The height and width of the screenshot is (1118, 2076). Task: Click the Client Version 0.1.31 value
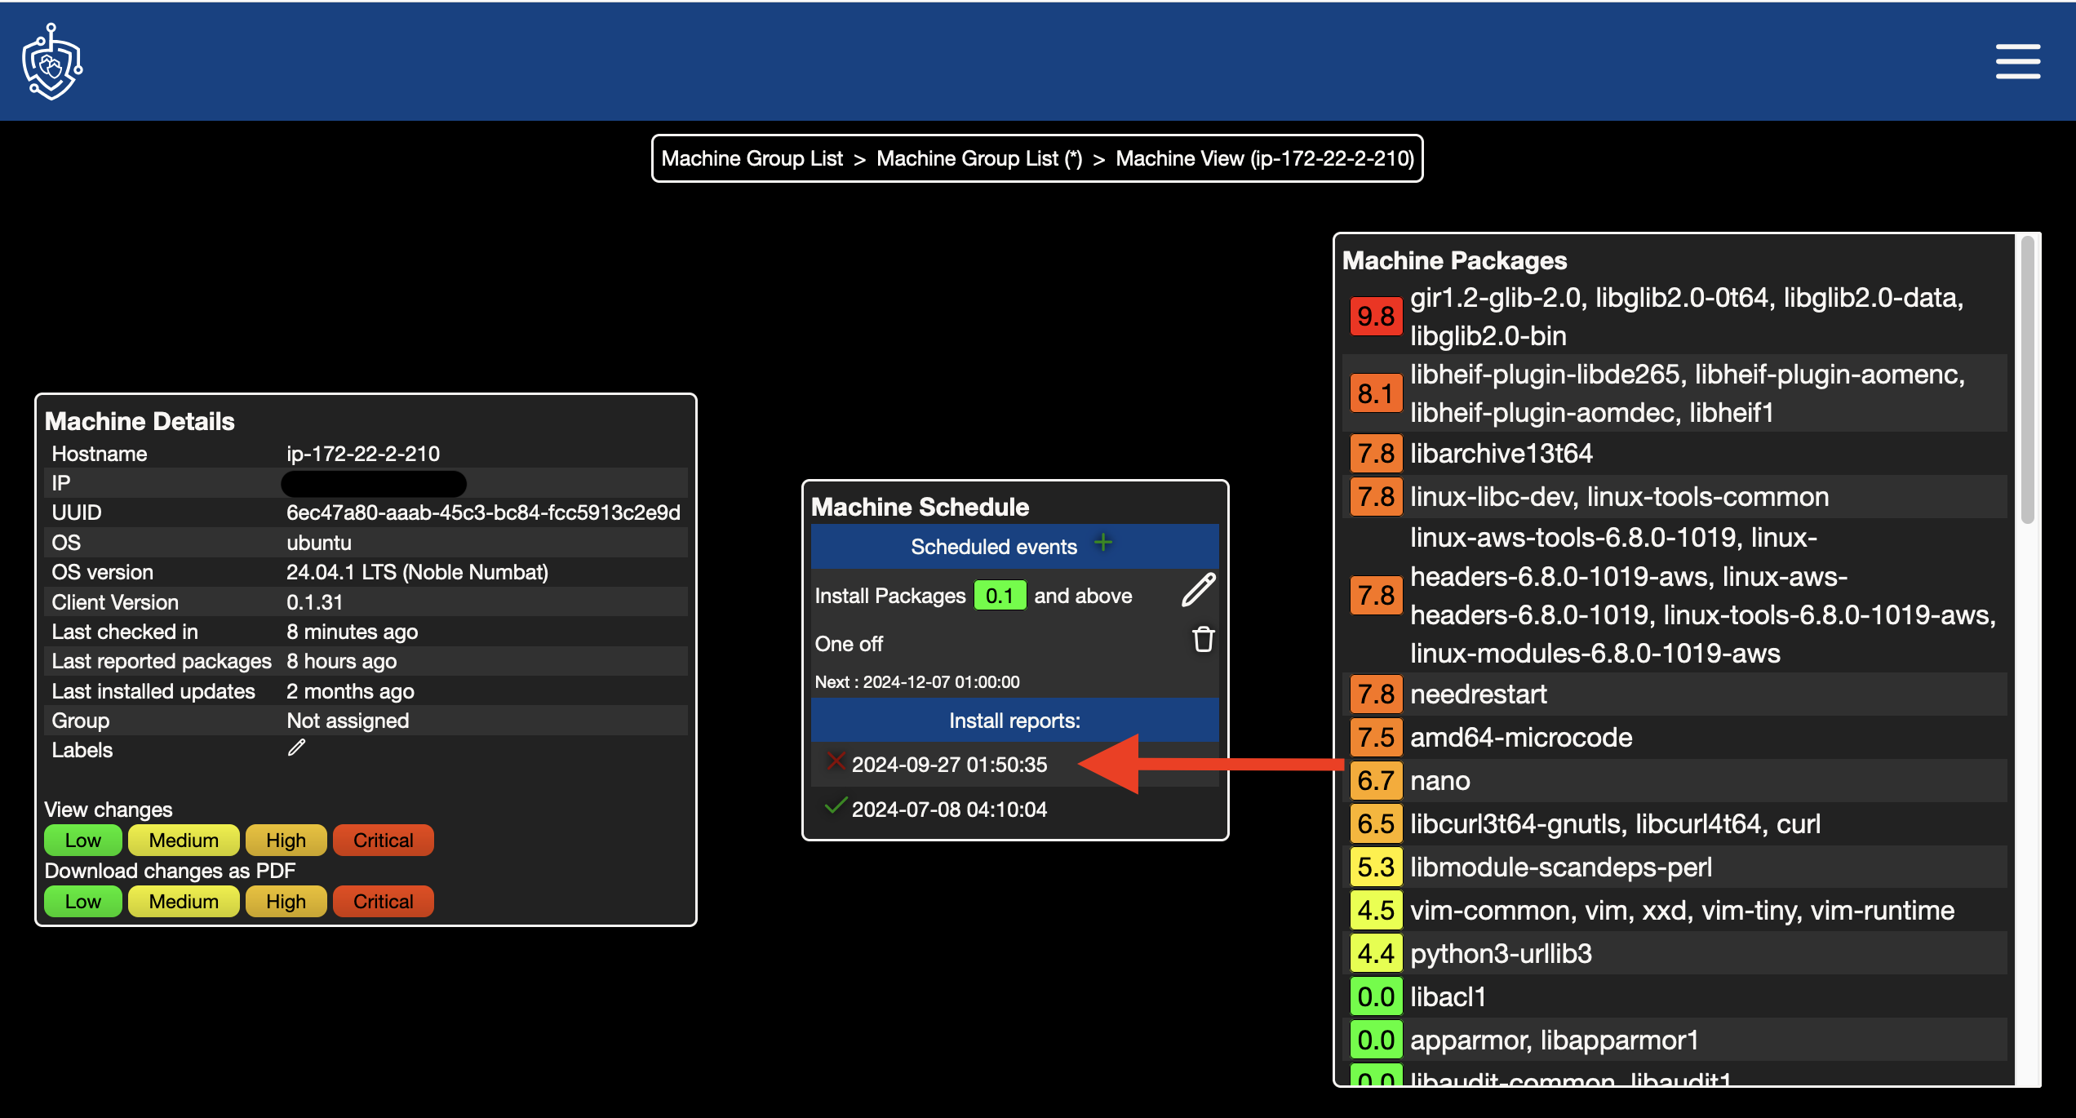pos(314,602)
